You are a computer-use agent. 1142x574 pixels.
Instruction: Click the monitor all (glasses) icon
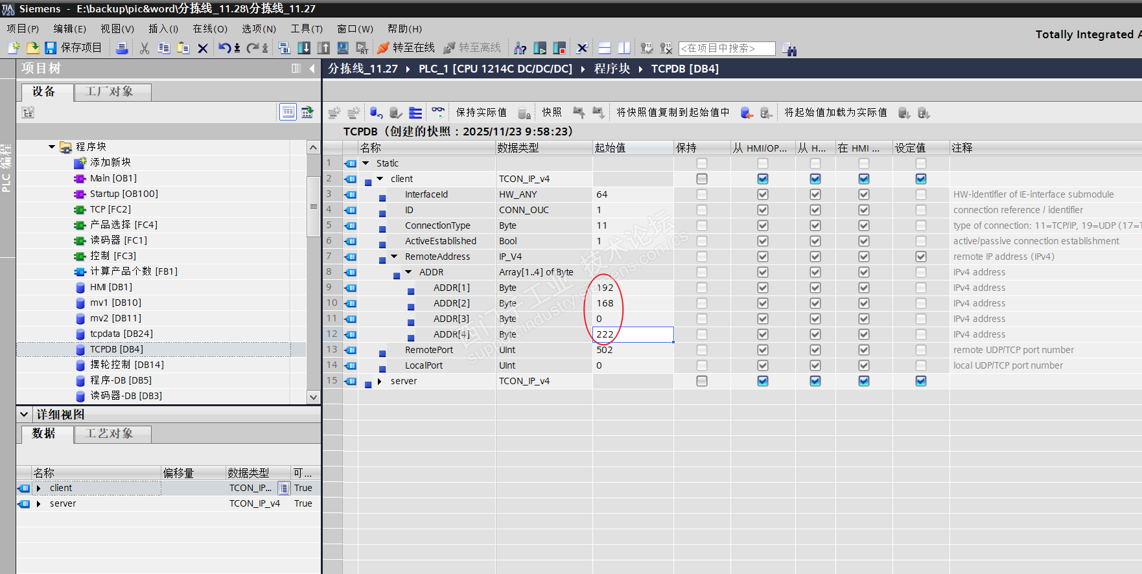(x=438, y=113)
